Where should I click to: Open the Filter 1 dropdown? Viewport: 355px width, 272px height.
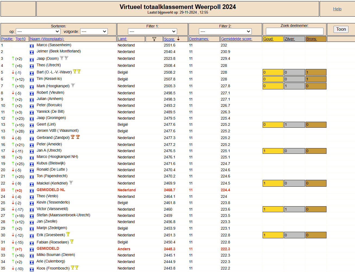153,32
